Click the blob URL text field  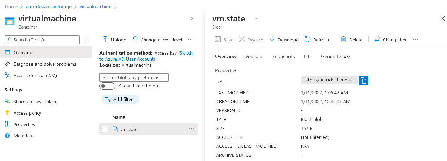[x=330, y=80]
